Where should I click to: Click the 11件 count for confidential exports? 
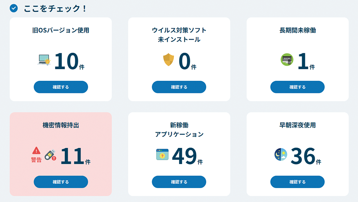click(x=75, y=157)
